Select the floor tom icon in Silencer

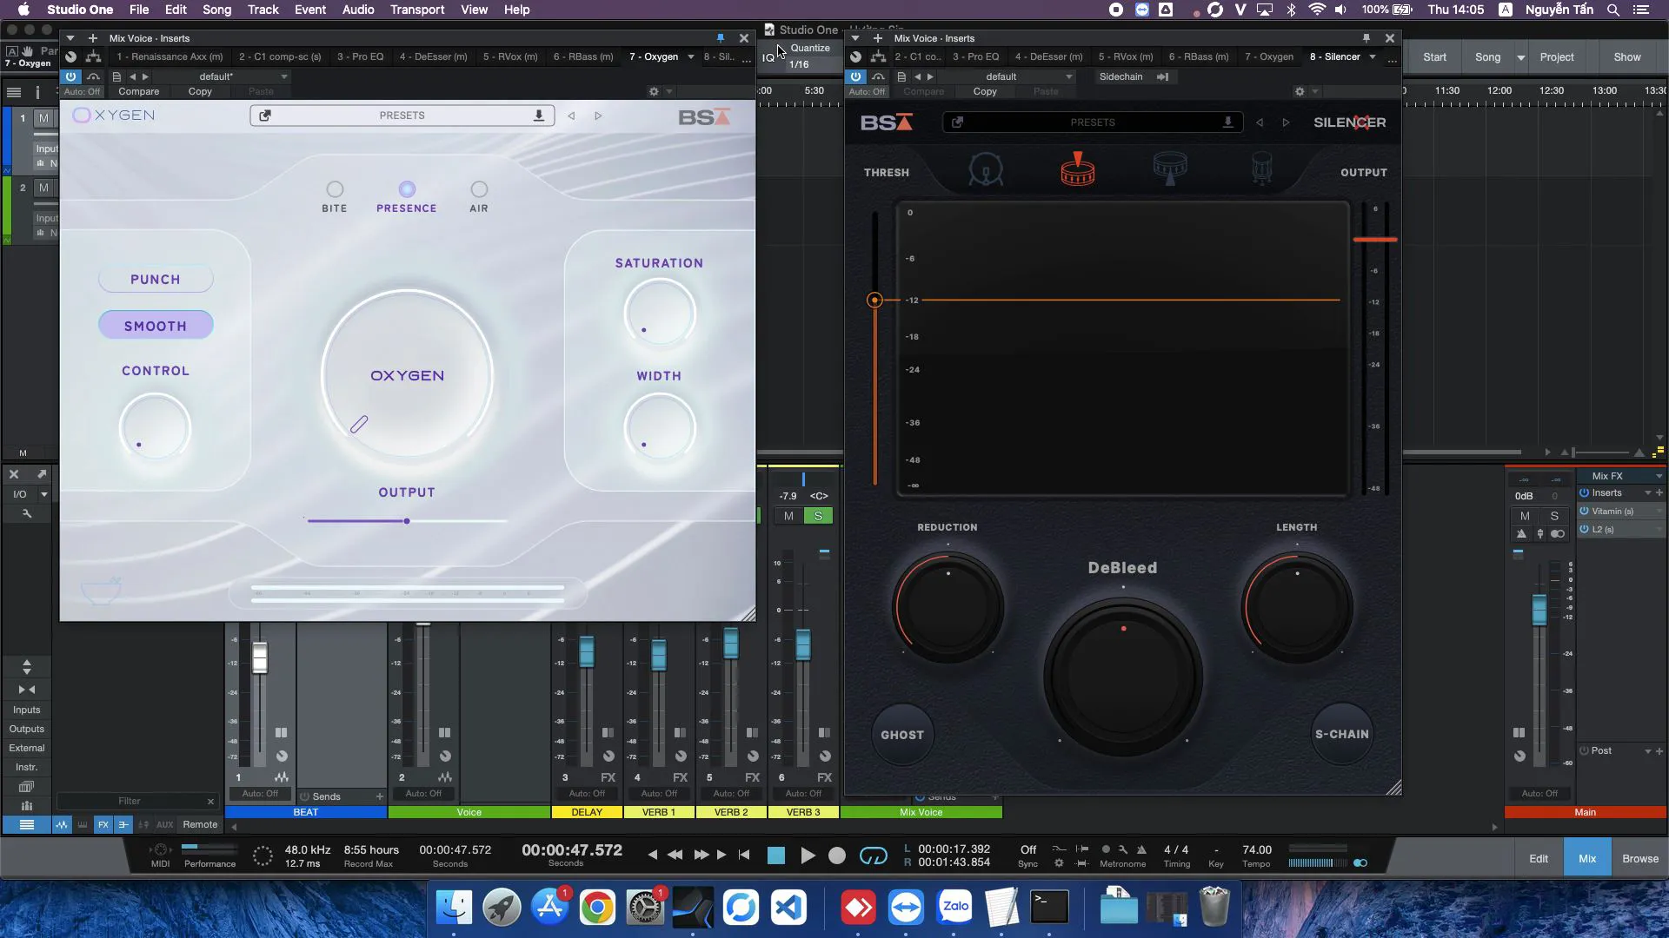tap(1261, 168)
